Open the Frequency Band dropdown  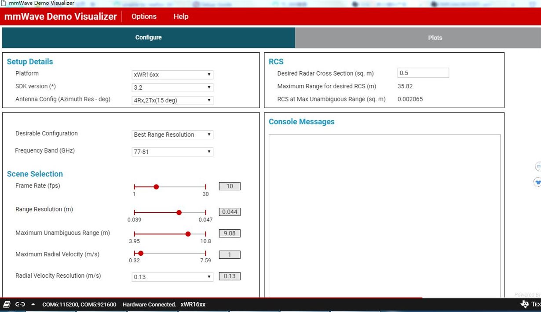173,152
